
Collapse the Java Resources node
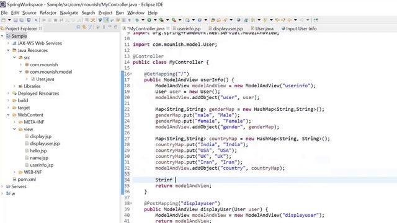(x=8, y=50)
